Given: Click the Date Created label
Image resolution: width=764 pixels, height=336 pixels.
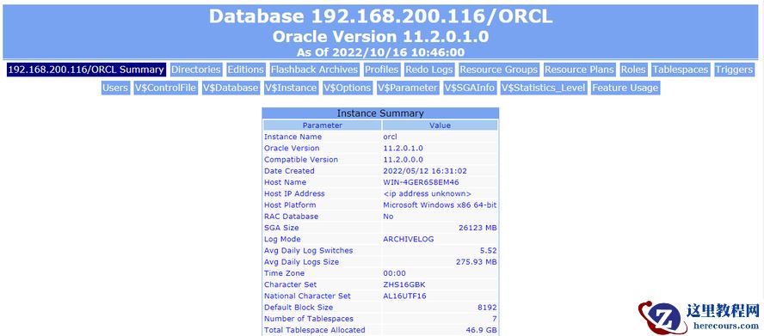Looking at the screenshot, I should [x=289, y=171].
